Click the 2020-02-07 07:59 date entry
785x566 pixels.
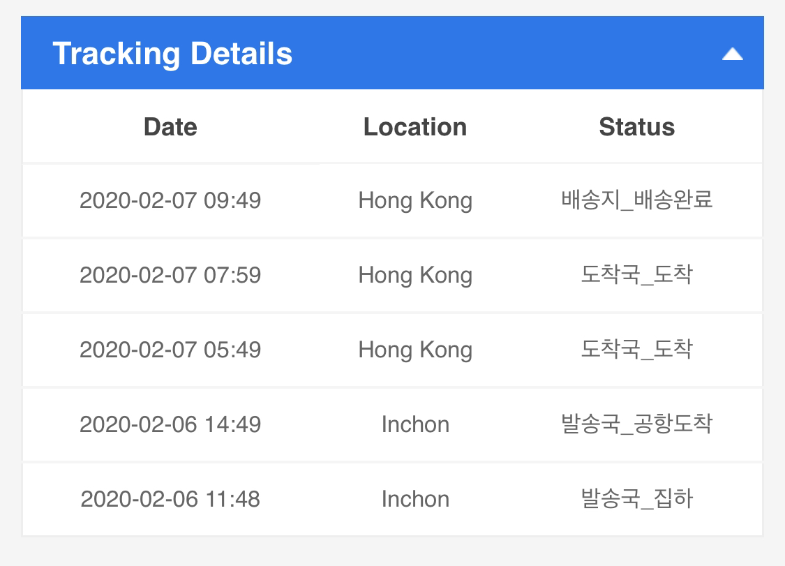tap(170, 275)
